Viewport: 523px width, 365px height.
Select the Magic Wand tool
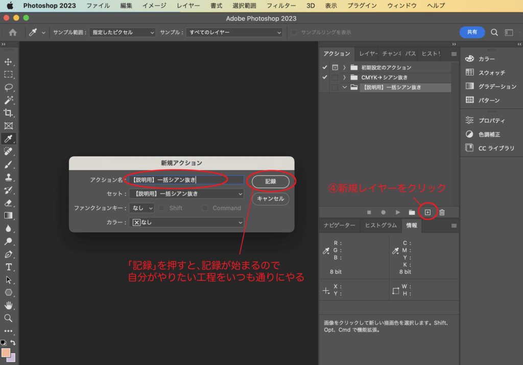coord(8,100)
